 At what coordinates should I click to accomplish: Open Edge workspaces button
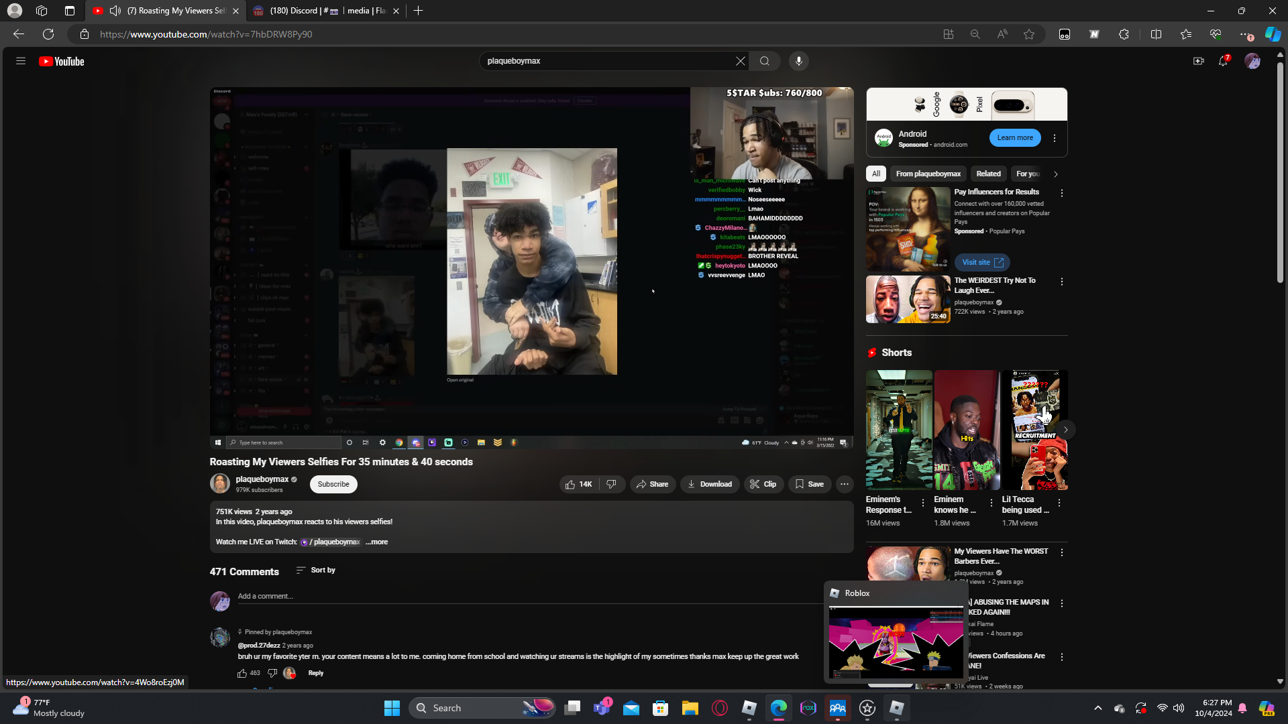tap(42, 11)
